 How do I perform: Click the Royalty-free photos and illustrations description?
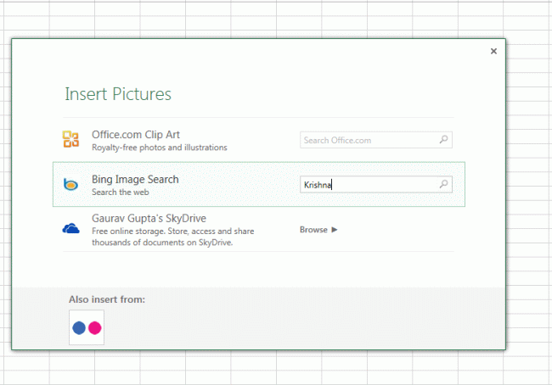(x=160, y=148)
